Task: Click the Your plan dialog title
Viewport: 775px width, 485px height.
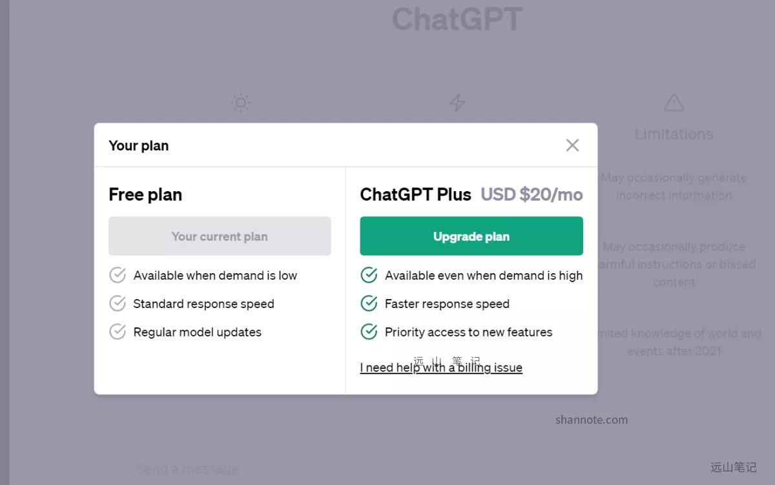Action: point(139,146)
